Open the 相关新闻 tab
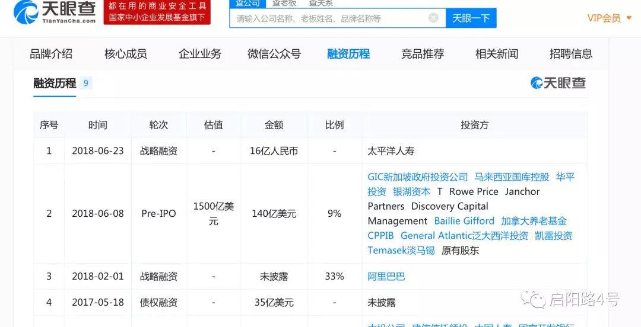This screenshot has height=327, width=641. coord(497,53)
